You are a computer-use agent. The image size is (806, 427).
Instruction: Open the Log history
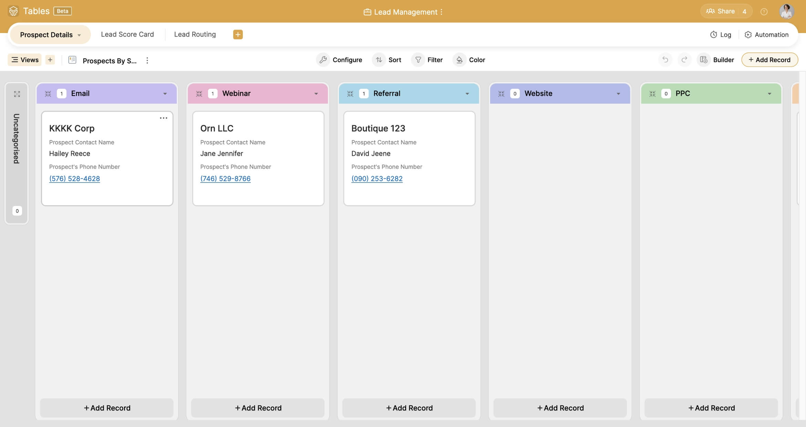pos(721,34)
